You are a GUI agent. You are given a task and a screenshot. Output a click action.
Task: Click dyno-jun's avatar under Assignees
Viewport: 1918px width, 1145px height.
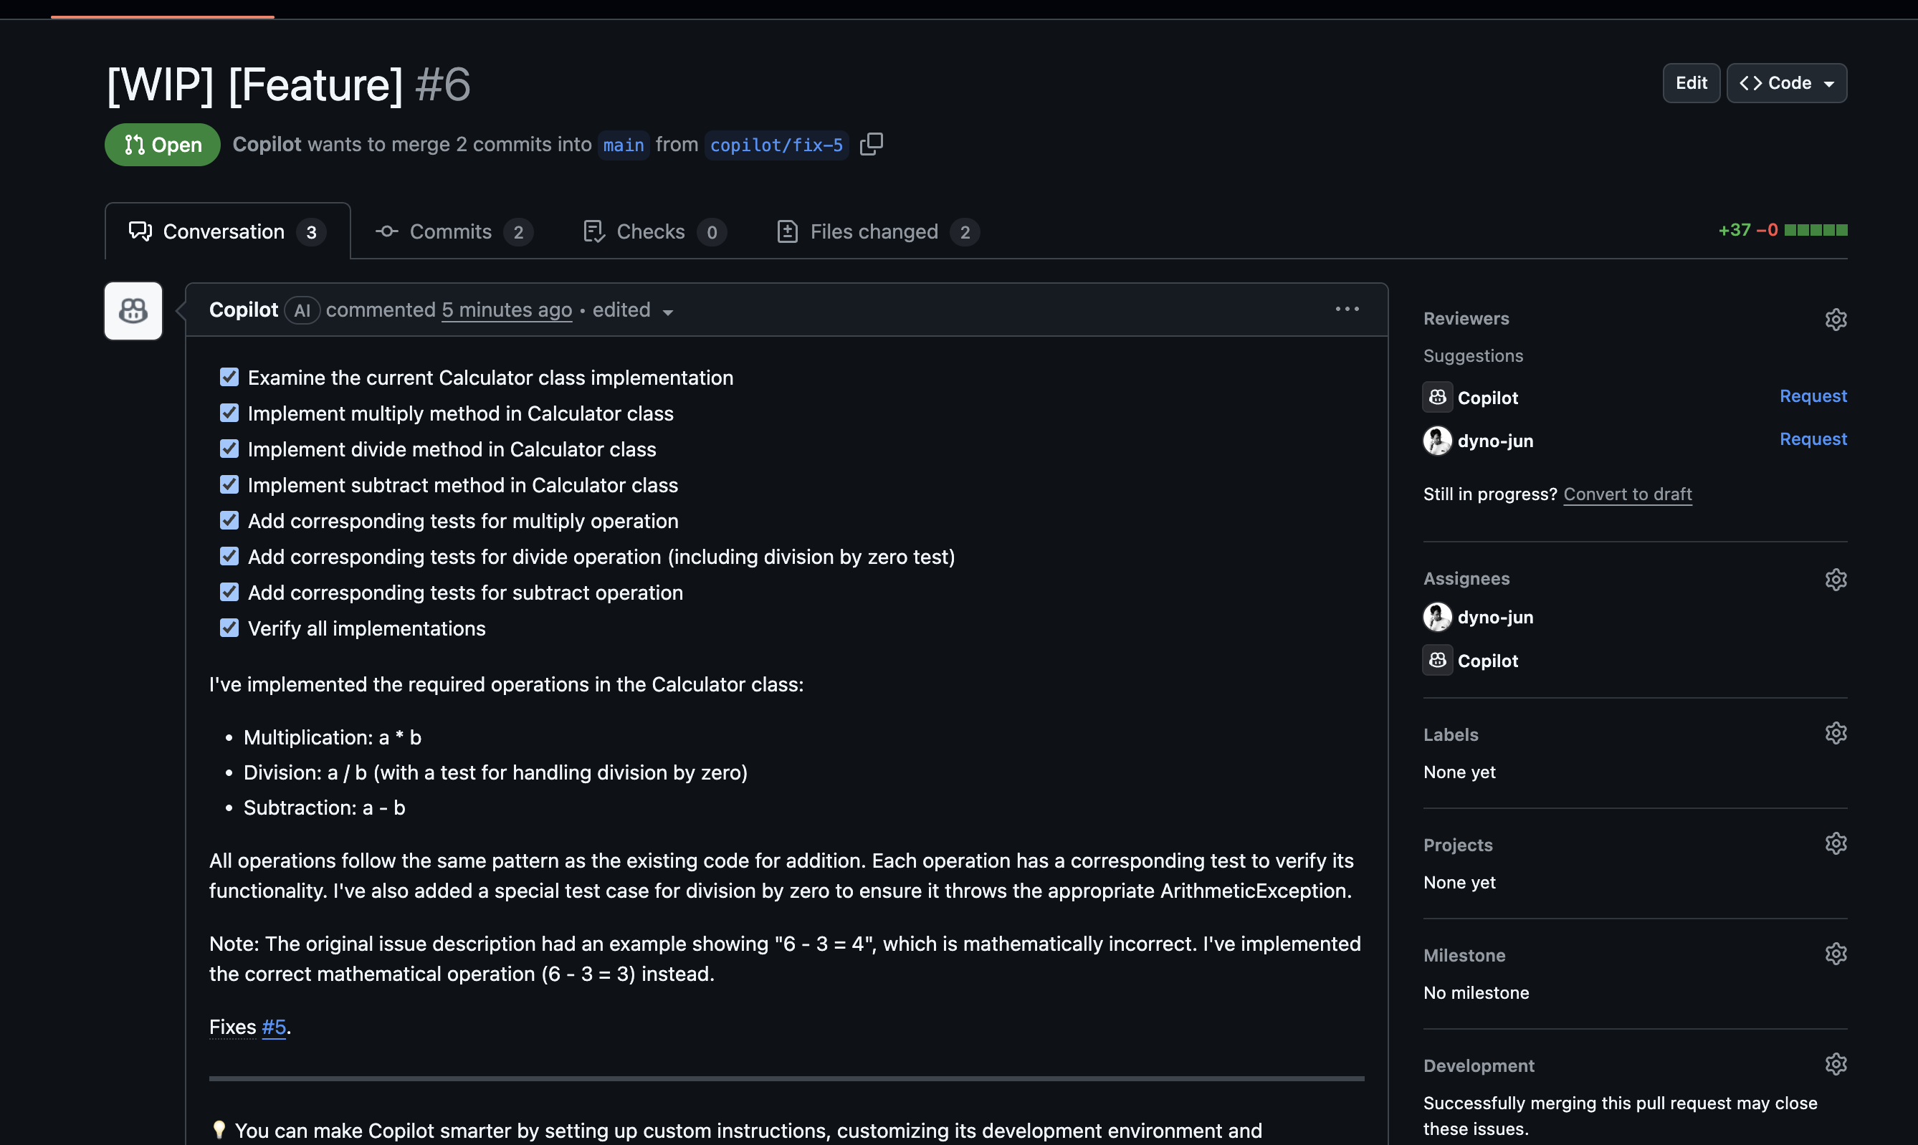click(x=1437, y=616)
